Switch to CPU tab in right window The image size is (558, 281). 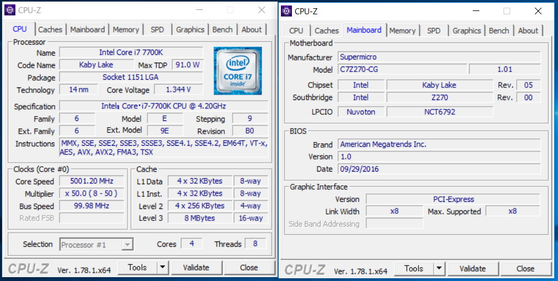(x=296, y=31)
